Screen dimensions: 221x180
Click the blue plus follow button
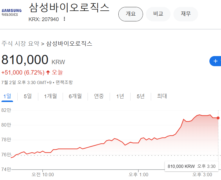click(x=215, y=61)
